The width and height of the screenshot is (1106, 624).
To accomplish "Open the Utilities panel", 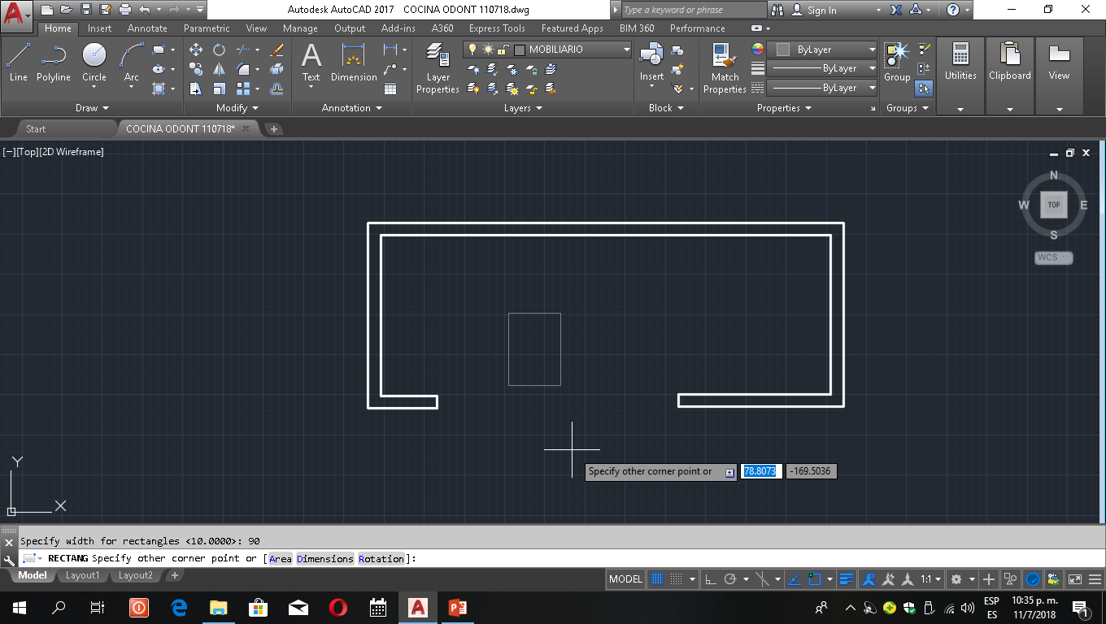I will (x=960, y=76).
